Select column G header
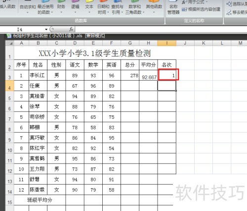This screenshot has height=211, width=247. tap(130, 43)
